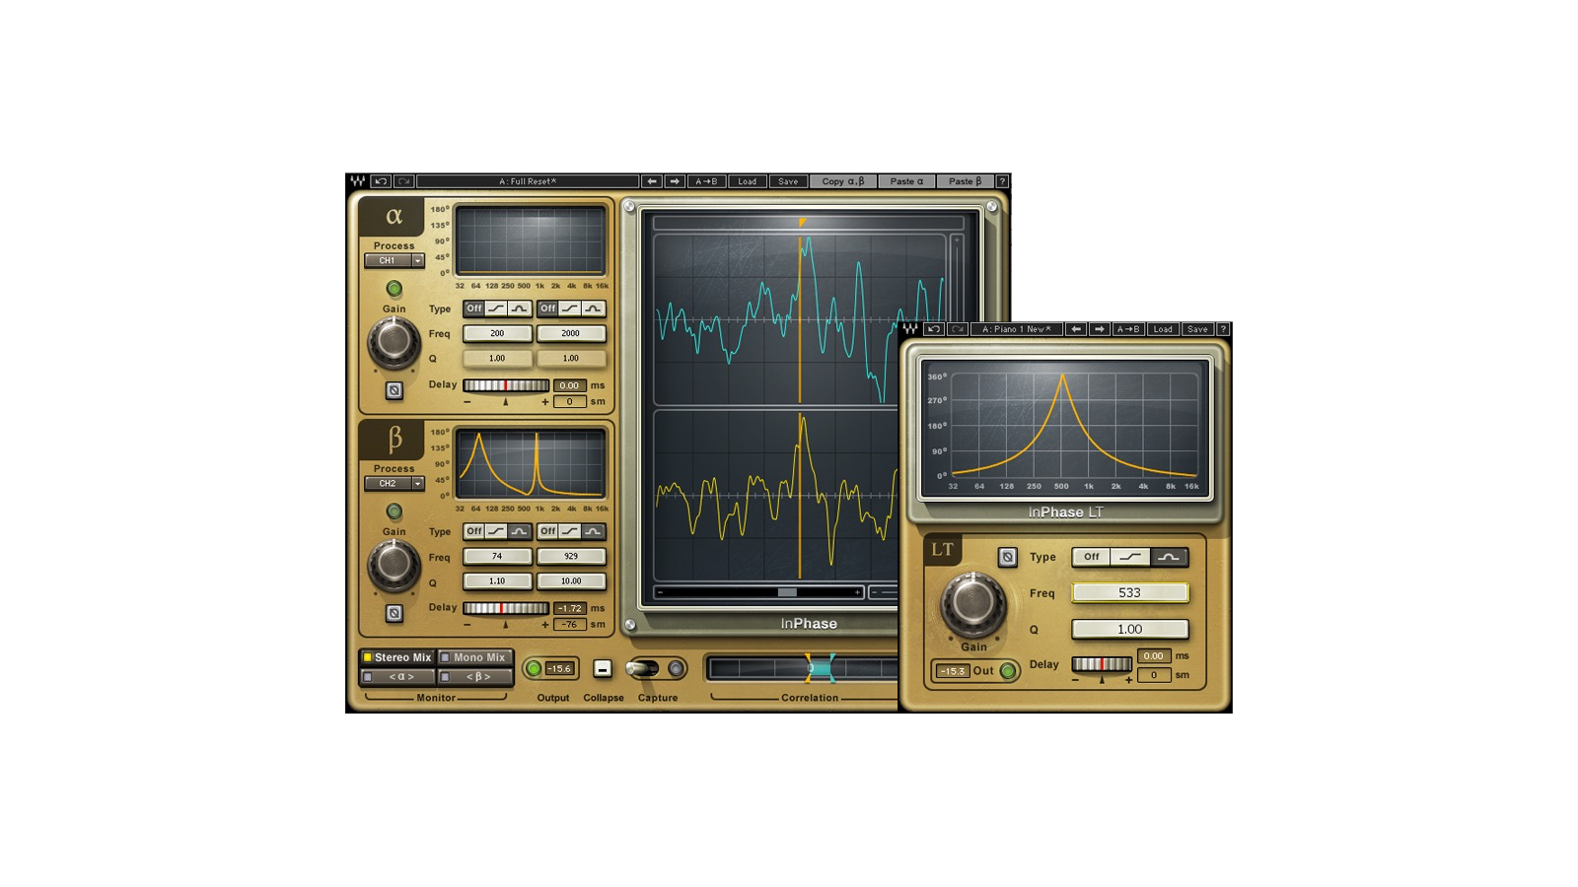
Task: Invert phase on the beta channel
Action: [x=394, y=613]
